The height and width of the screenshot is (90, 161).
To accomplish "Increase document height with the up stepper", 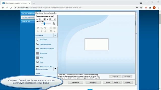I will 55,18.
